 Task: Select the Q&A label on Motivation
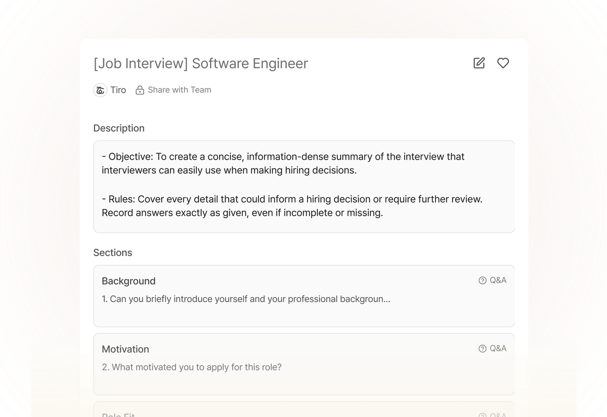coord(499,348)
